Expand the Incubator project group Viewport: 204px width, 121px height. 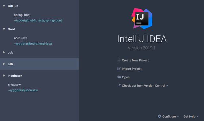tap(4, 76)
